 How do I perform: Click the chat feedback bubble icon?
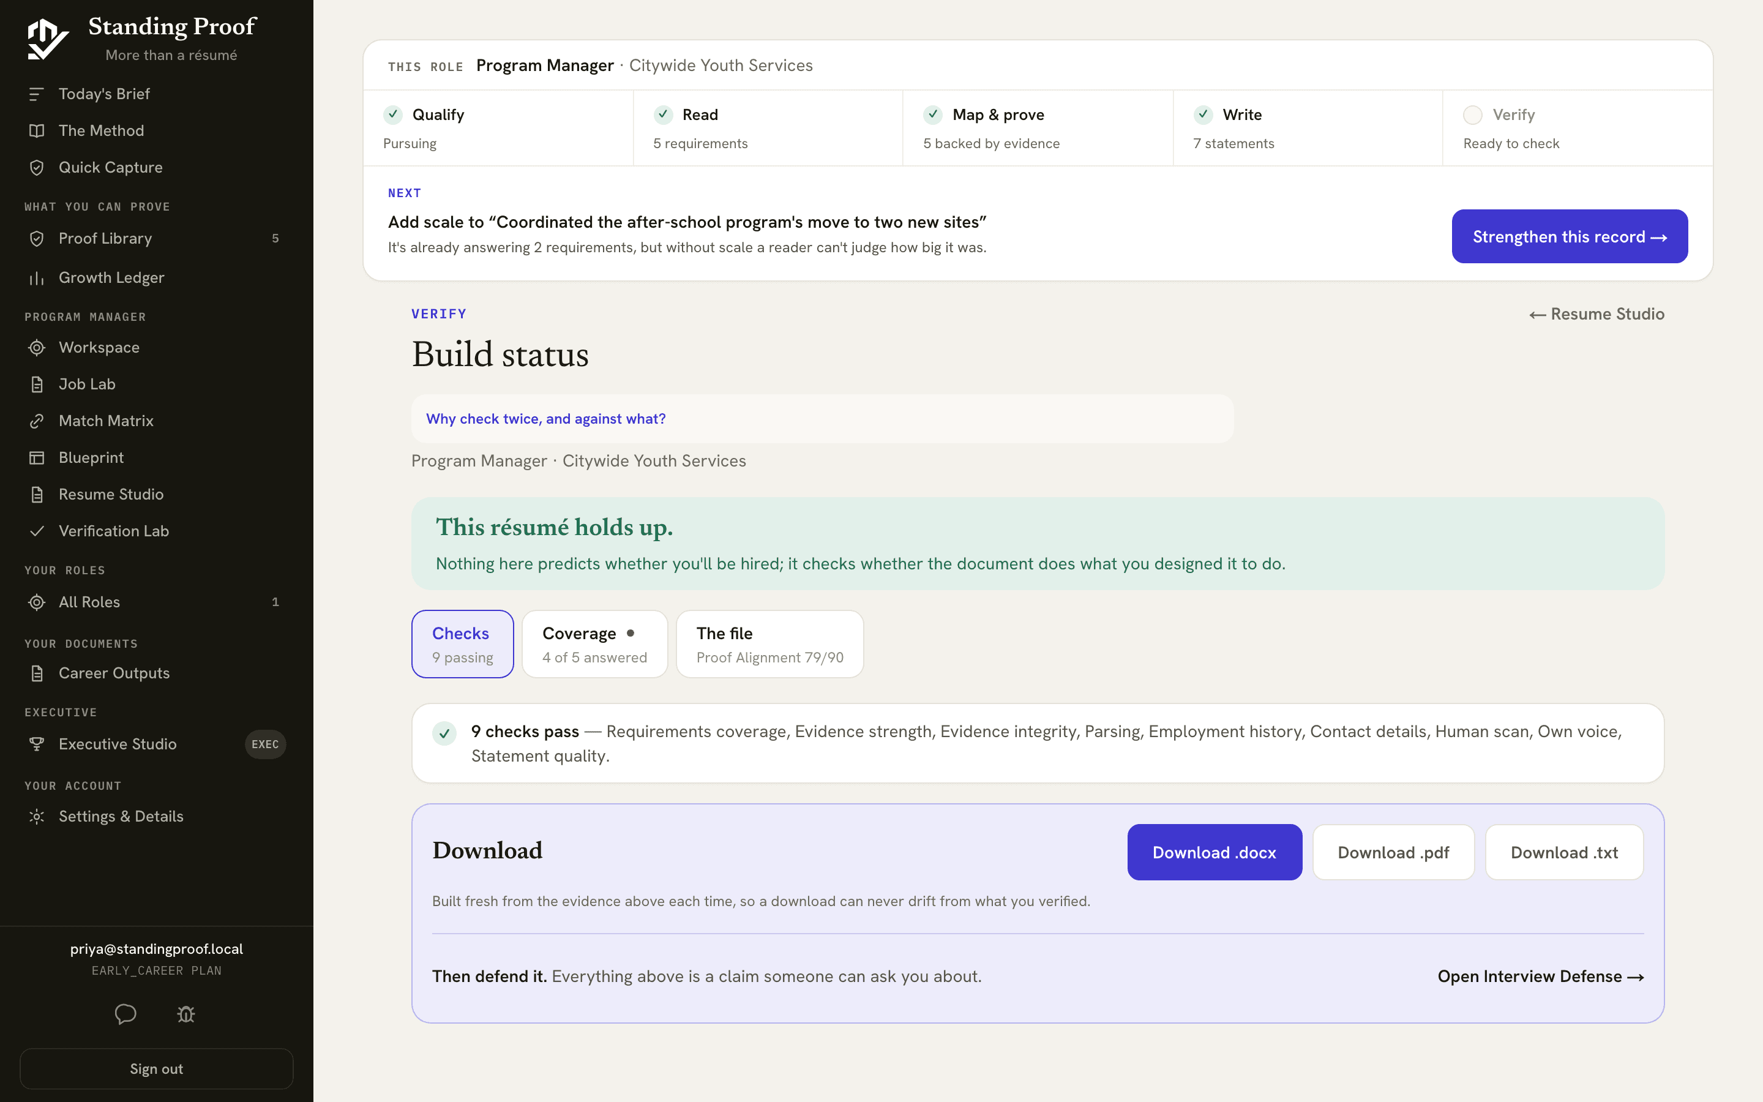pos(125,1014)
